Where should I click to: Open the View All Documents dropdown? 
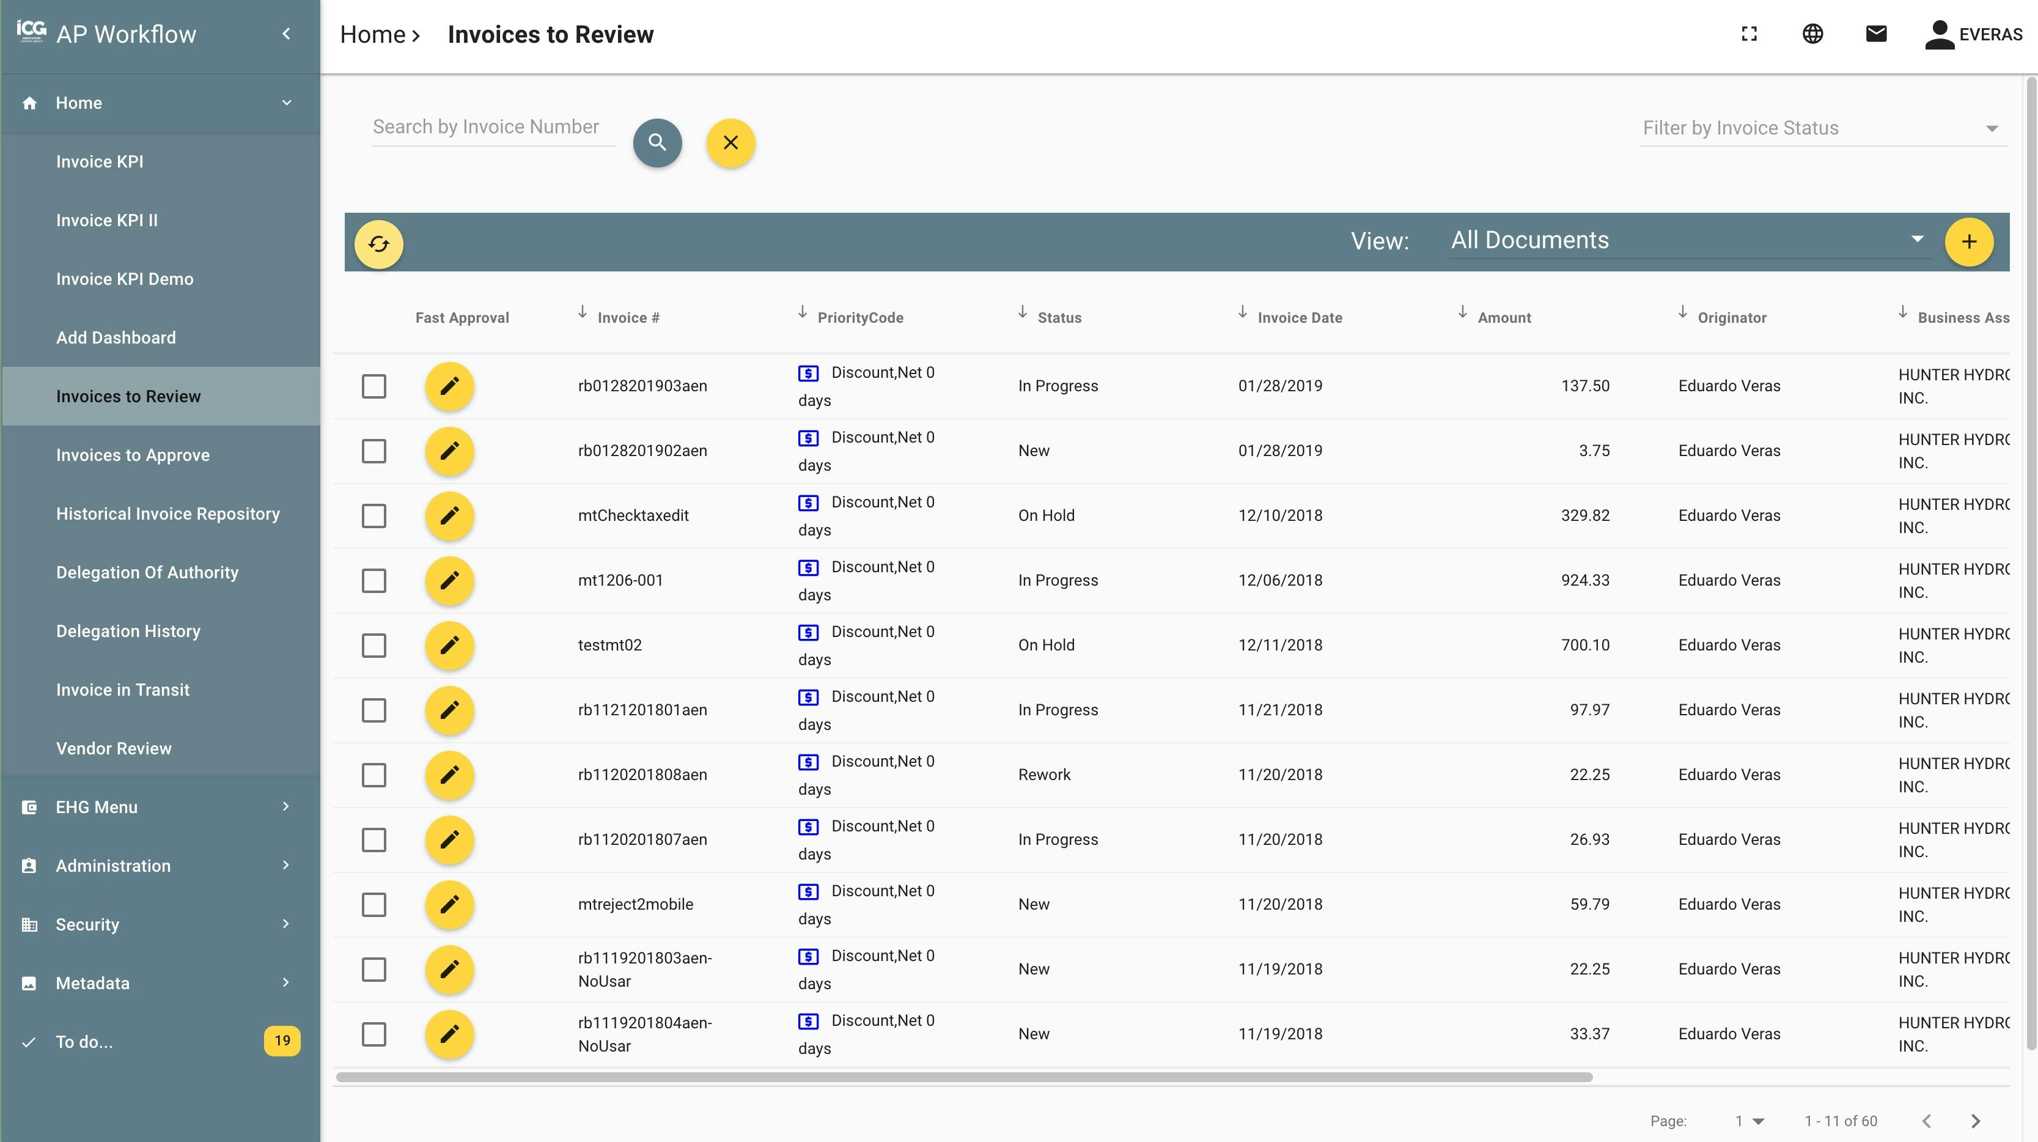(x=1690, y=240)
